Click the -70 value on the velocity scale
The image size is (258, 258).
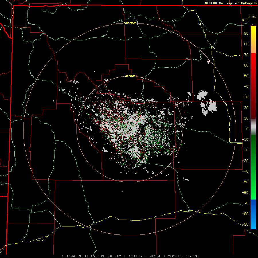[245, 203]
